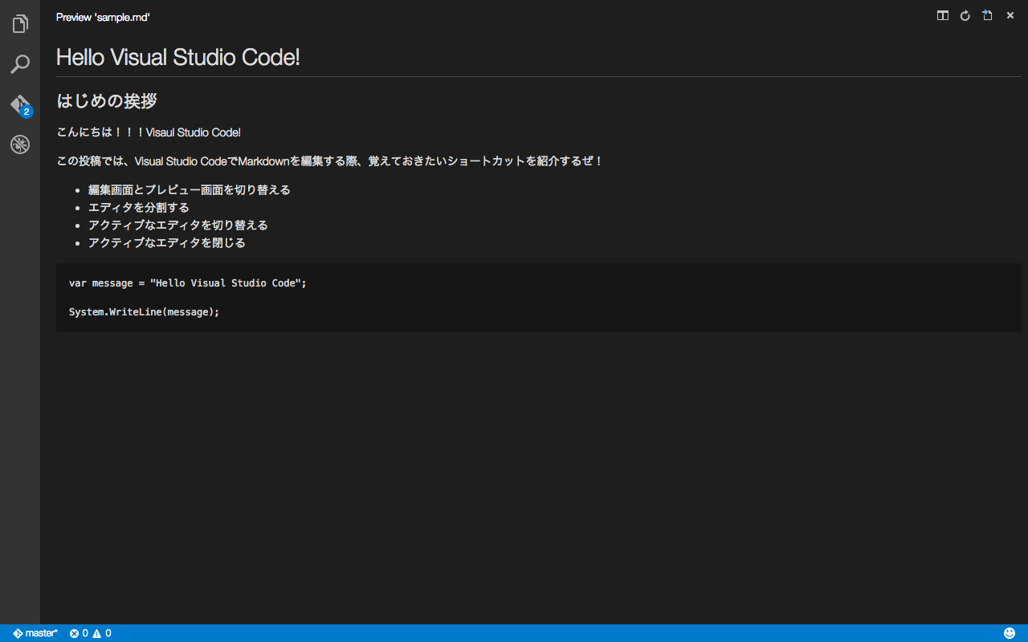Screen dimensions: 1028x642
Task: Click paragraph starting 'この投稿では、Visual Studio Code'
Action: (x=329, y=161)
